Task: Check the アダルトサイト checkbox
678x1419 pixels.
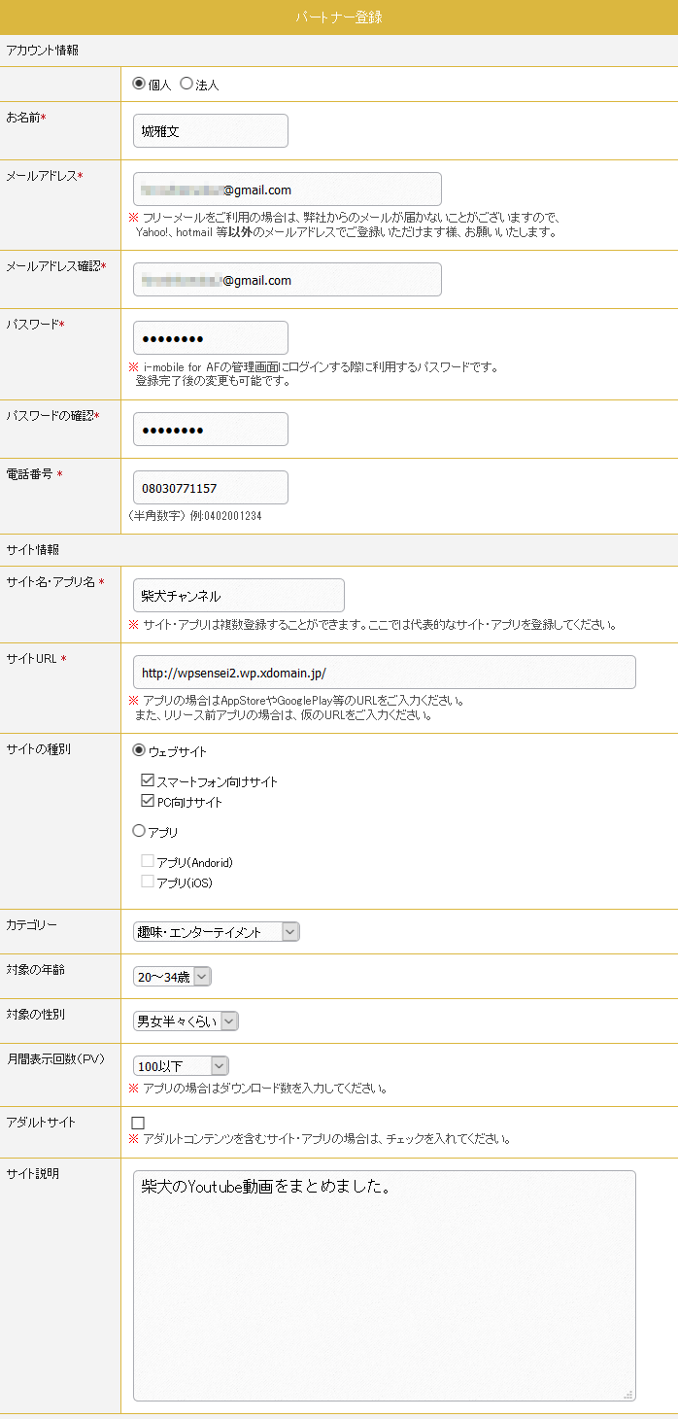Action: point(138,1124)
